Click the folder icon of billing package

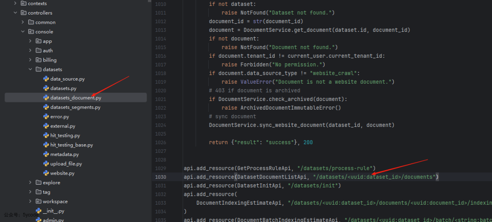click(39, 60)
